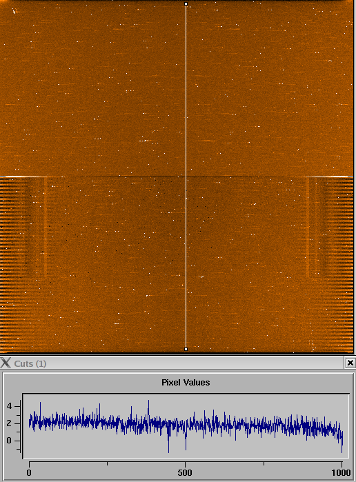Grab the lower endpoint handle of the cut line

(x=186, y=349)
